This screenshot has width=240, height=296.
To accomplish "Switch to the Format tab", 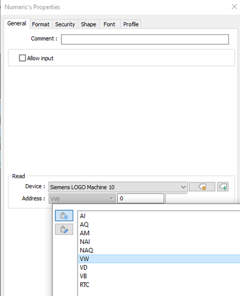I will point(41,24).
